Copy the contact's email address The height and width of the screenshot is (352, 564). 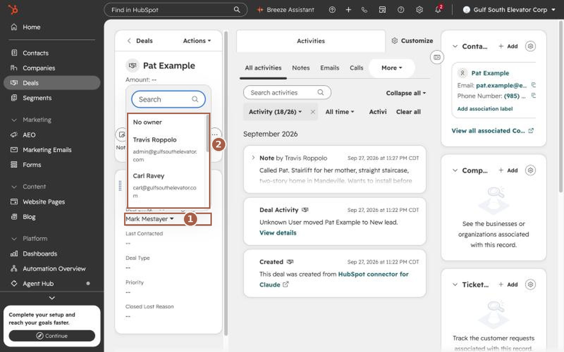point(533,85)
